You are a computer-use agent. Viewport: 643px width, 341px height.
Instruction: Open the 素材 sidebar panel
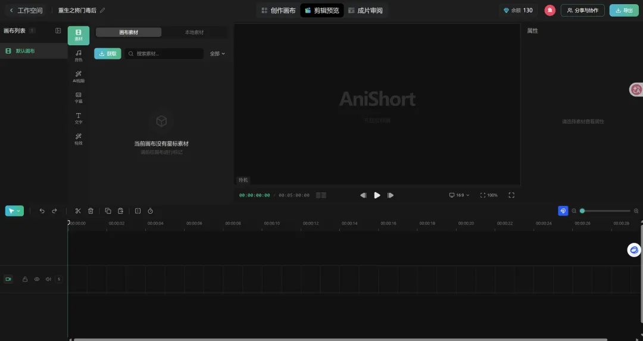(79, 35)
